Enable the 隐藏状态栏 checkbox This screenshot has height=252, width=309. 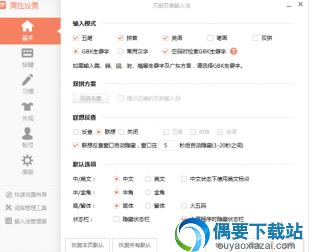point(116,219)
